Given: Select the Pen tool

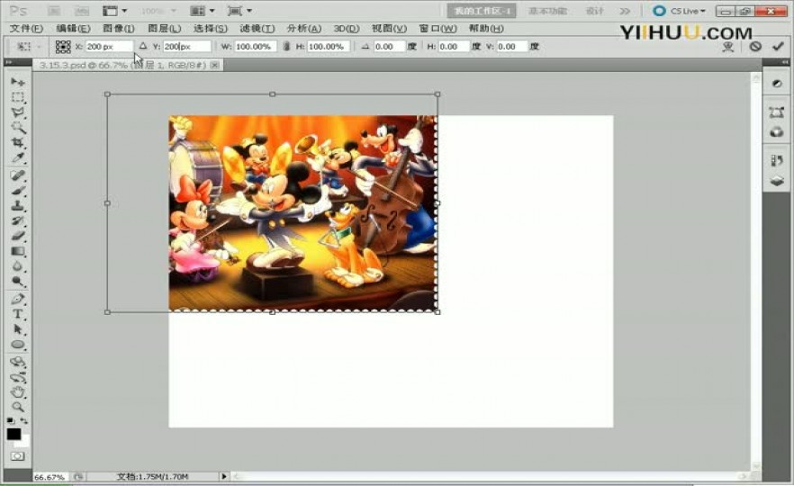Looking at the screenshot, I should point(18,299).
